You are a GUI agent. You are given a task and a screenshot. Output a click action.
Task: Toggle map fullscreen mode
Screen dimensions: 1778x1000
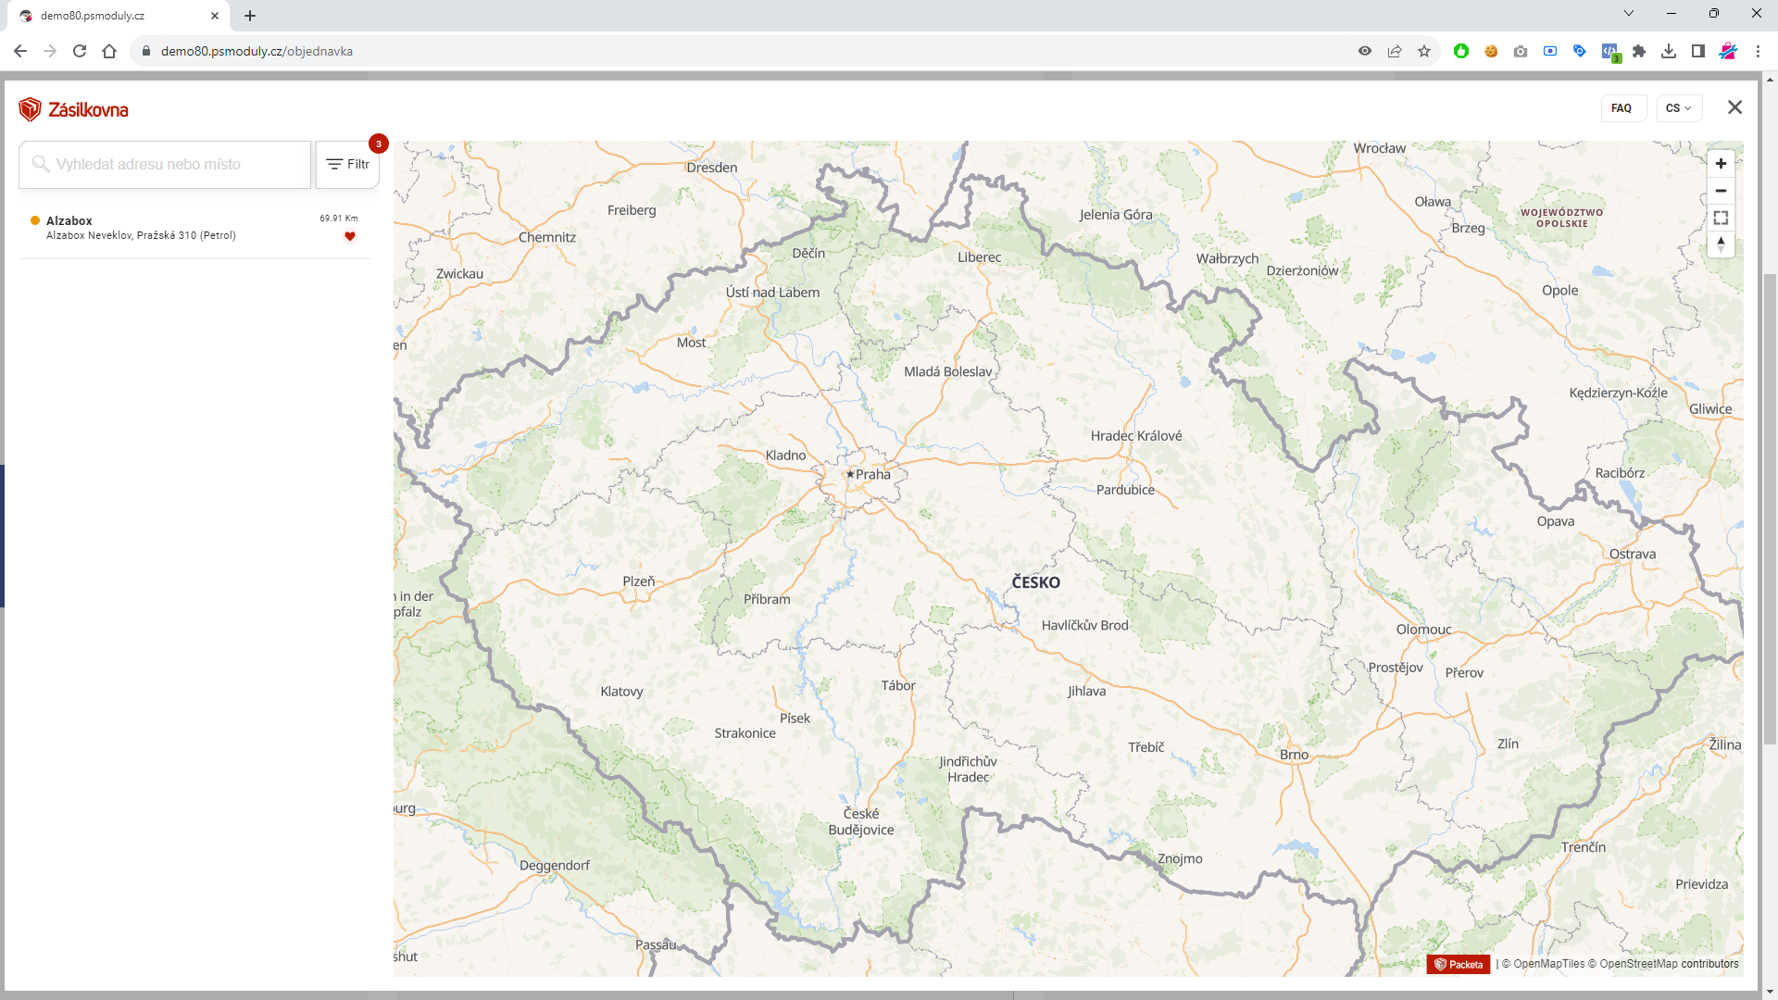click(1721, 219)
